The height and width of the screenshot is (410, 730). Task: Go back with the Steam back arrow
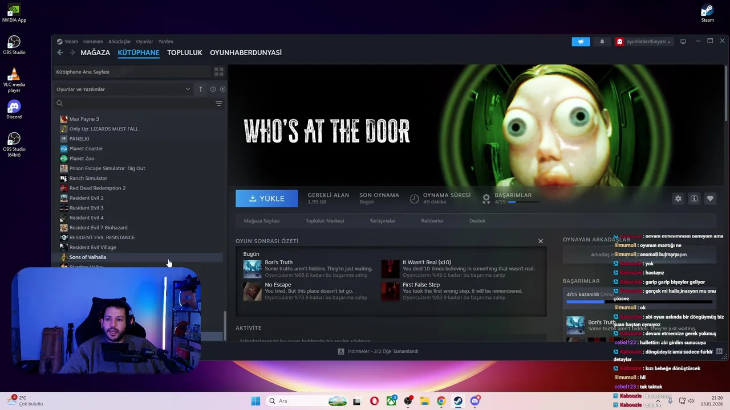[x=60, y=52]
